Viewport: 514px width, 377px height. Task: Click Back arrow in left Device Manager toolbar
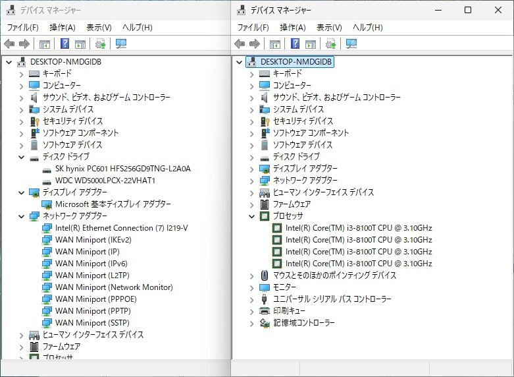pos(9,43)
